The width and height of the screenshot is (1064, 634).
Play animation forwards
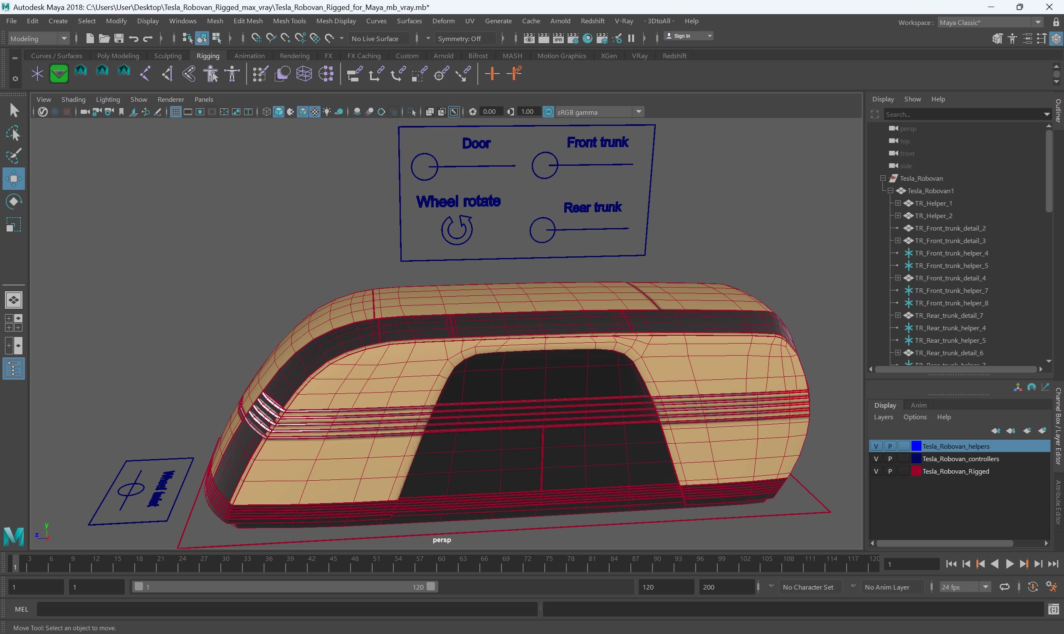pos(1010,564)
